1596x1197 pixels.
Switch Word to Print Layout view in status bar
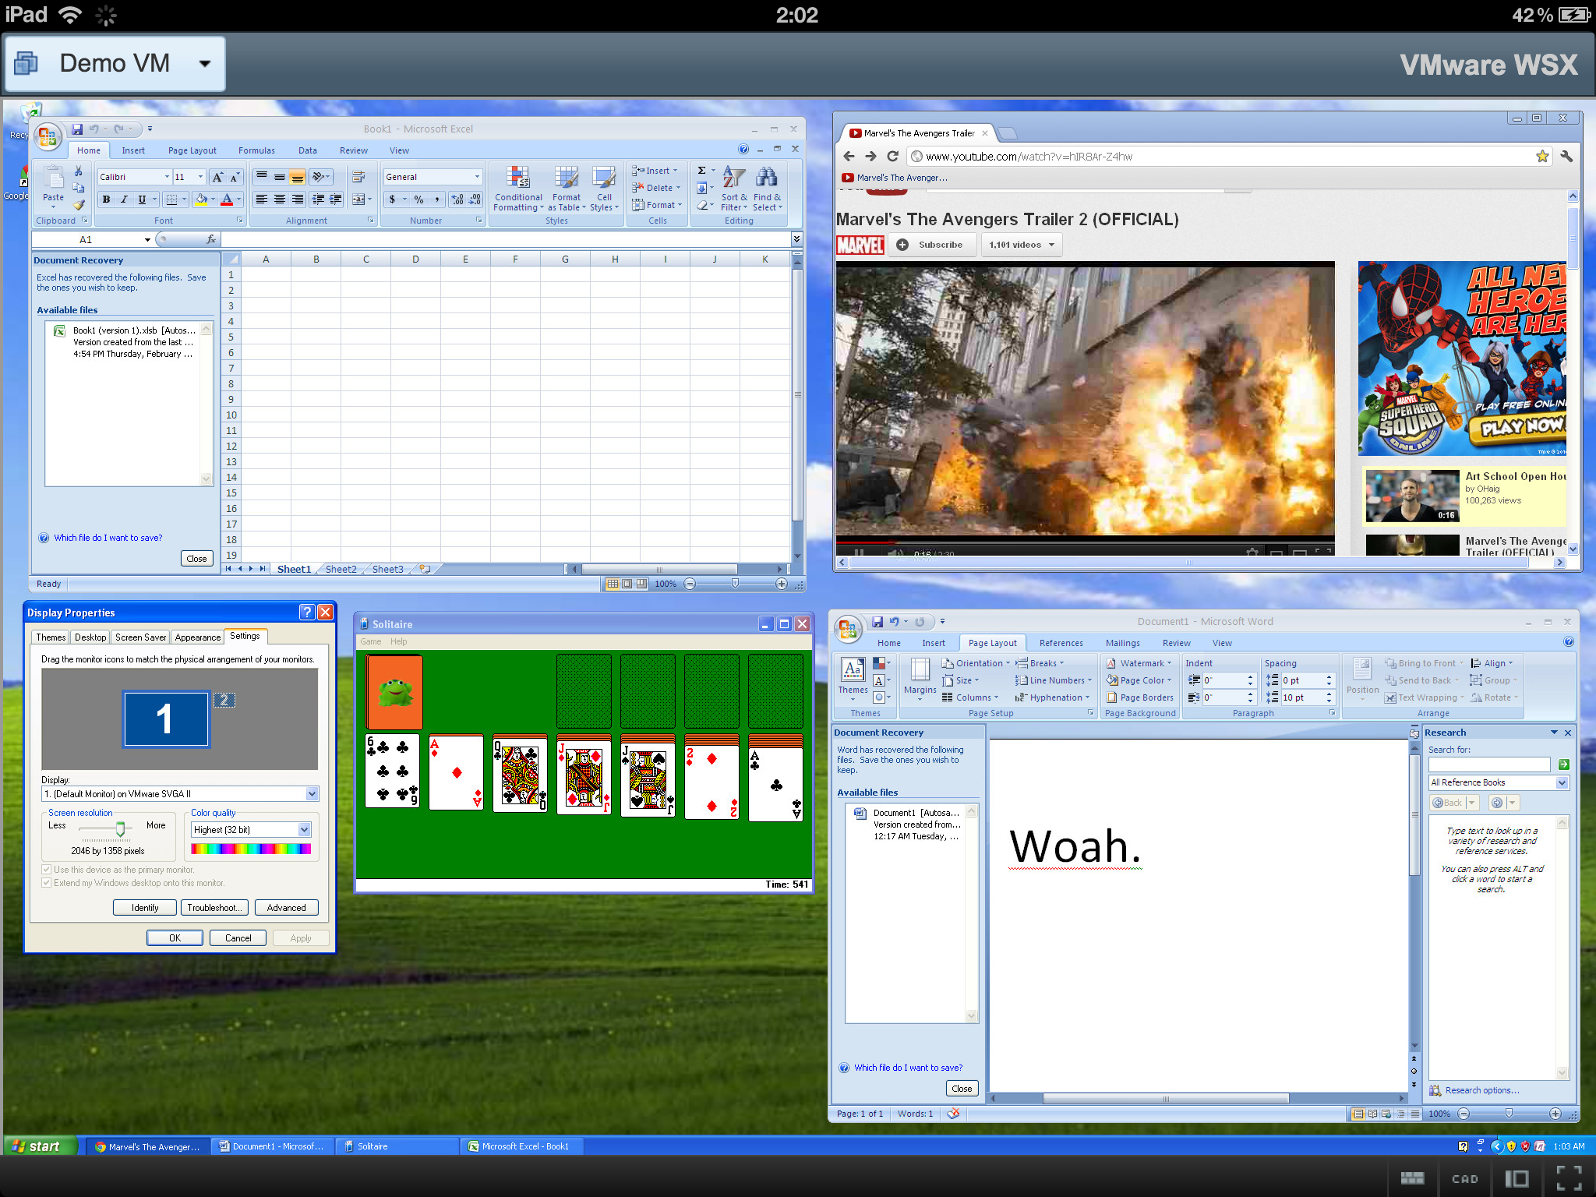coord(1358,1114)
